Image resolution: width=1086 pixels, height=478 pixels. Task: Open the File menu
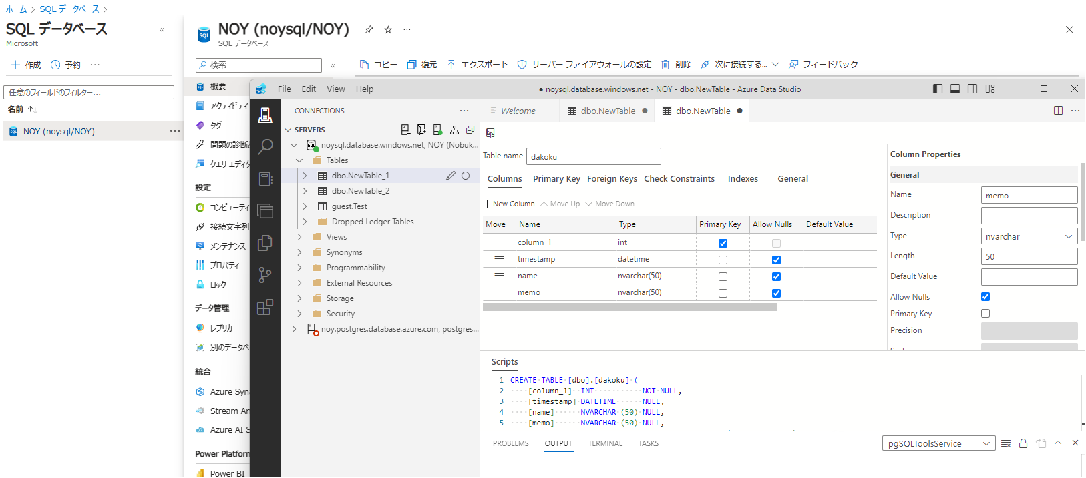285,89
